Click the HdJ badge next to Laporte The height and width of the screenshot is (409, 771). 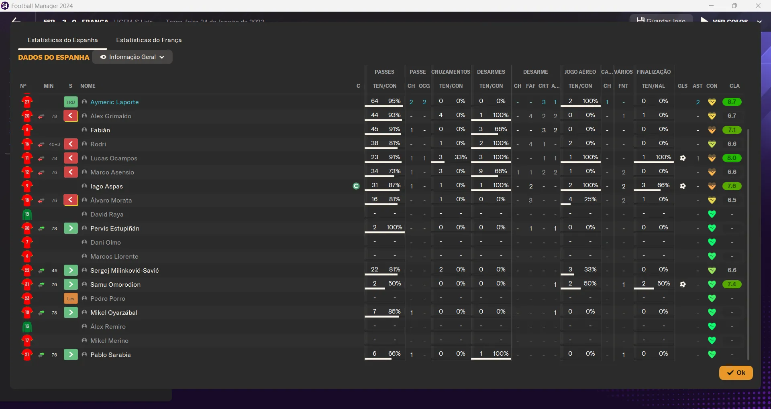tap(71, 102)
